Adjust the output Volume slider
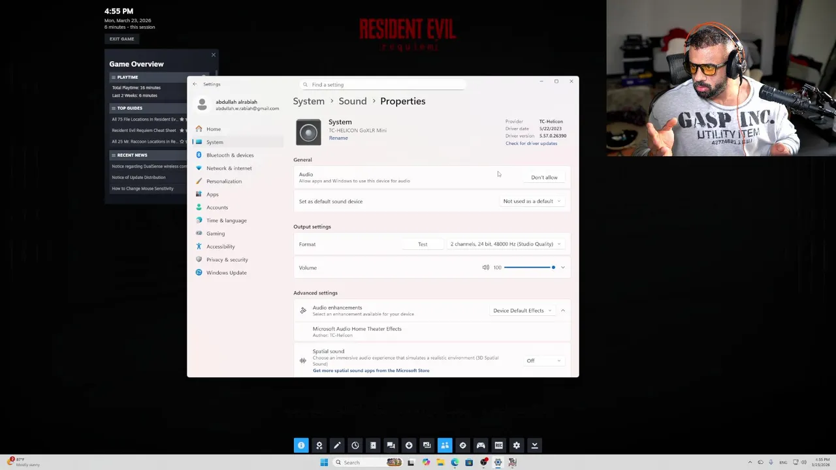 pyautogui.click(x=530, y=268)
